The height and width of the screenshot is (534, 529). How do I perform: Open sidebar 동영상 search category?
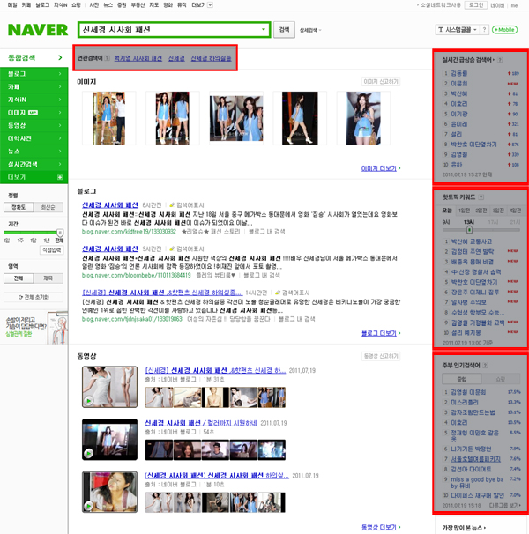pyautogui.click(x=34, y=125)
